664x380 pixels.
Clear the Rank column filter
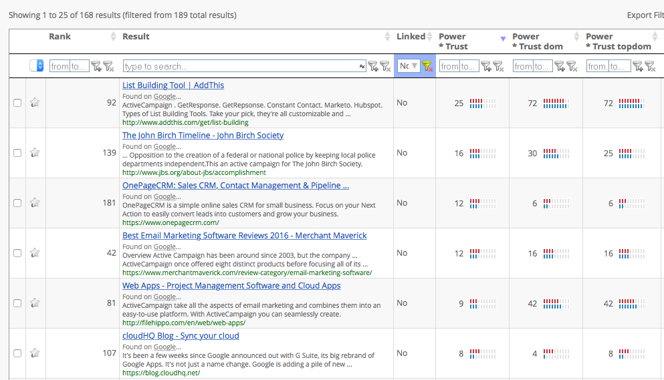pyautogui.click(x=109, y=66)
